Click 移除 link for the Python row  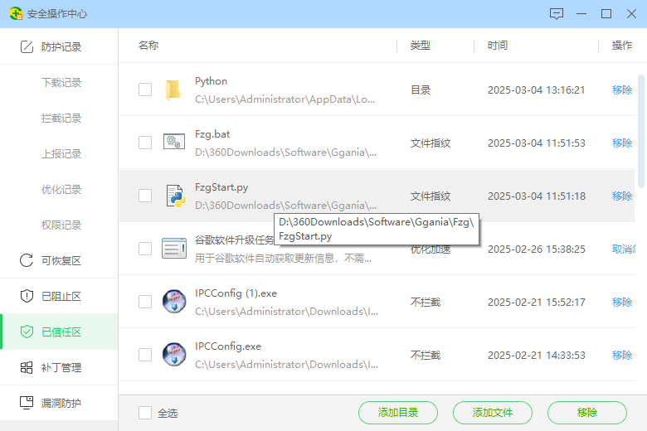[x=622, y=90]
